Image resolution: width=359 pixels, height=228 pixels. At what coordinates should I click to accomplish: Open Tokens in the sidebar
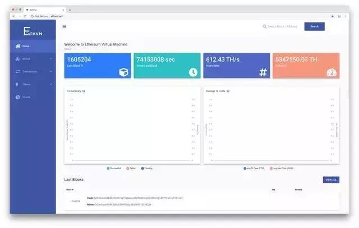33,84
